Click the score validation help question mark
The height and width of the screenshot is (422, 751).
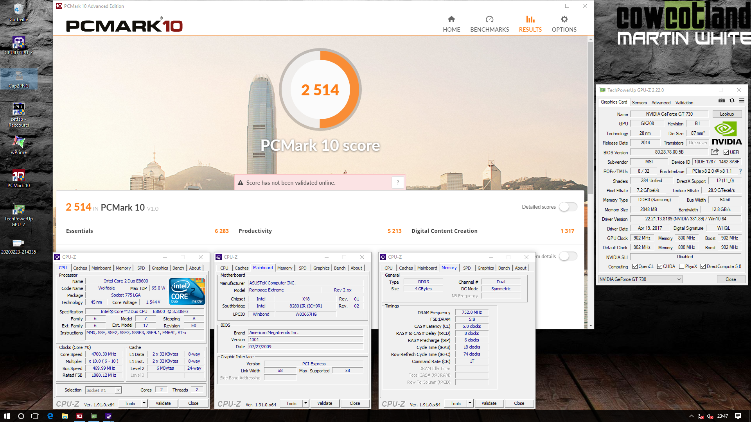[398, 182]
